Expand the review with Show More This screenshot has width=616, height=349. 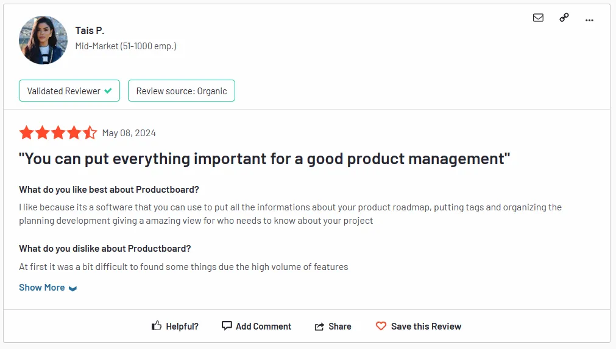pyautogui.click(x=48, y=288)
